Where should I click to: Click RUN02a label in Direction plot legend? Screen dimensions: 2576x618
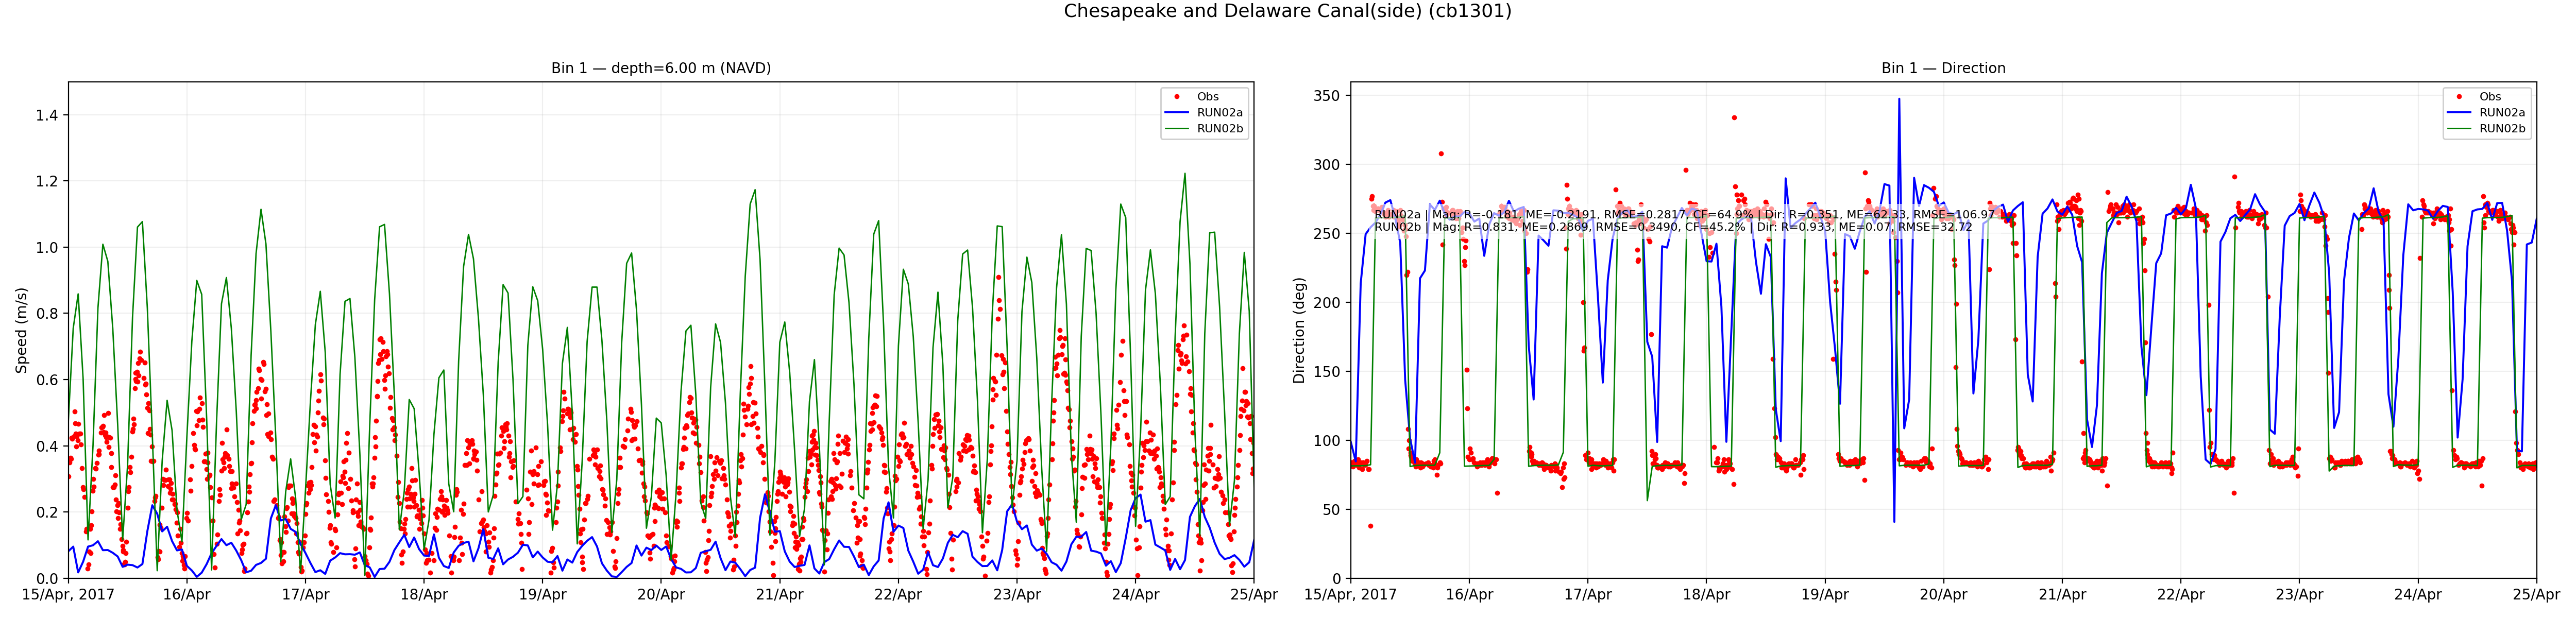pyautogui.click(x=2502, y=113)
